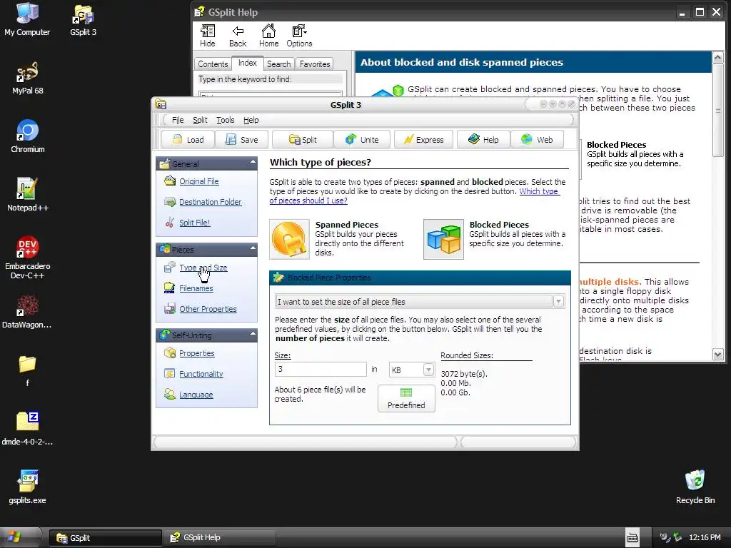Click the Filenames link
This screenshot has height=548, width=731.
(x=196, y=288)
